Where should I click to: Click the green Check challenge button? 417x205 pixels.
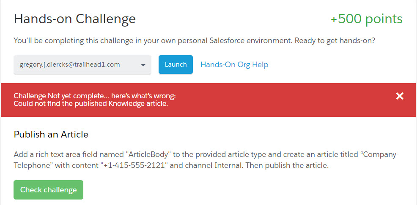pos(48,190)
